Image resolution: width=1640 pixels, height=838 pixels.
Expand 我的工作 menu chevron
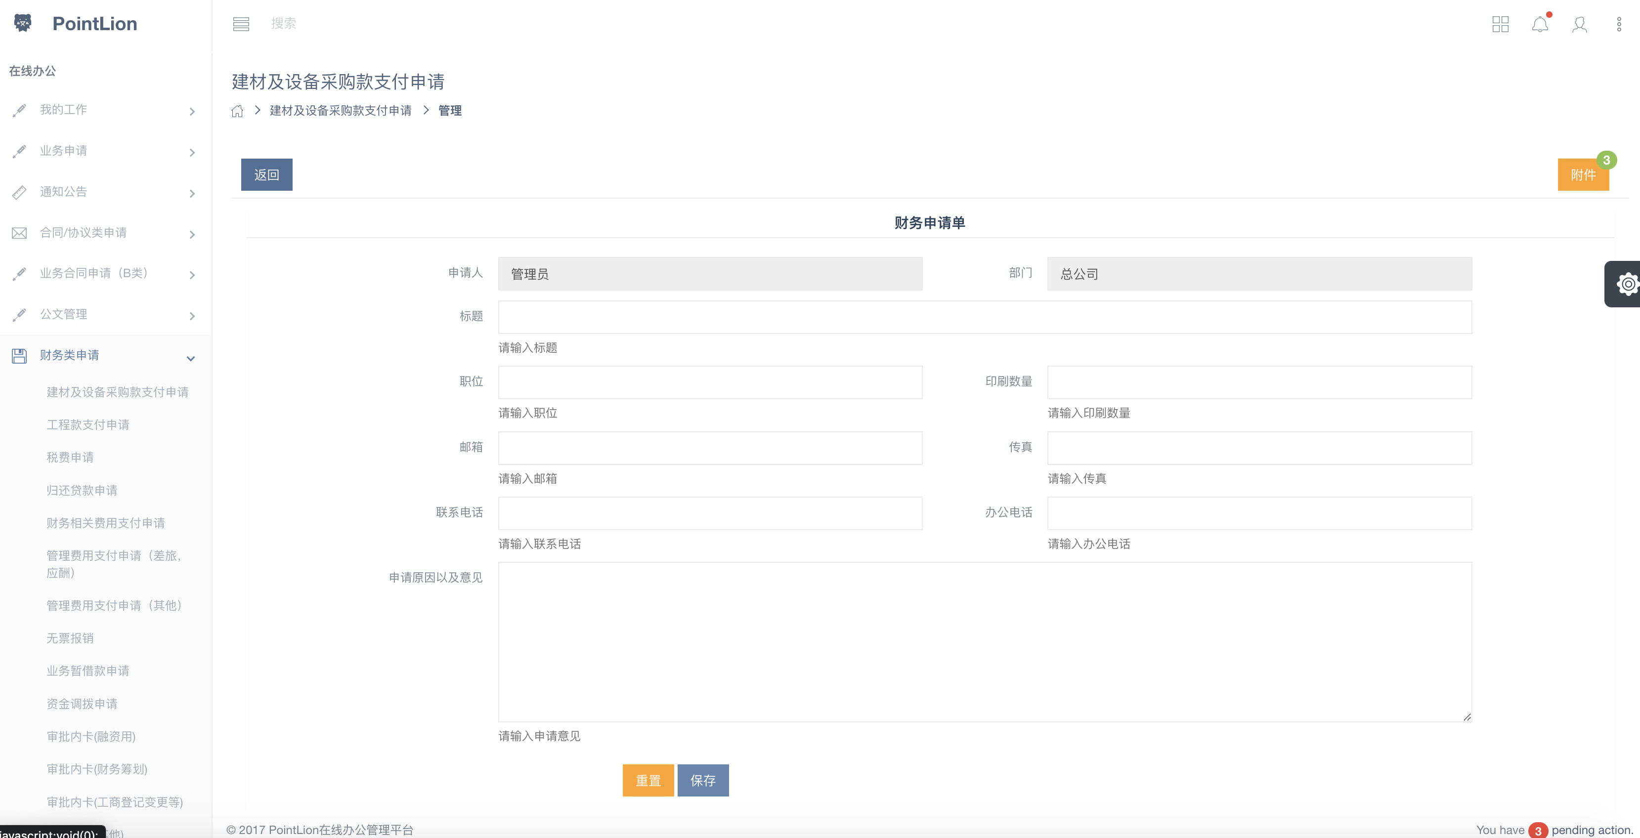tap(192, 111)
